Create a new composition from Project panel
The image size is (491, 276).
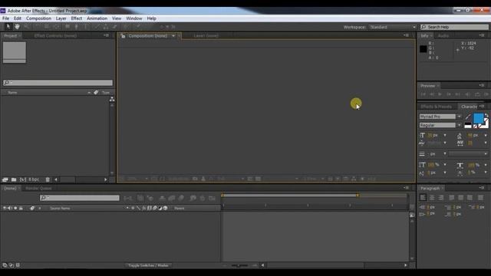pyautogui.click(x=22, y=179)
